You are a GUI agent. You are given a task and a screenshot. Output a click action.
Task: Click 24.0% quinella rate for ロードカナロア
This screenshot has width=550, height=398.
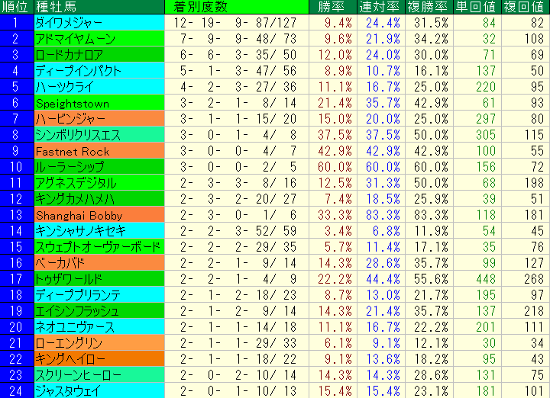[383, 55]
